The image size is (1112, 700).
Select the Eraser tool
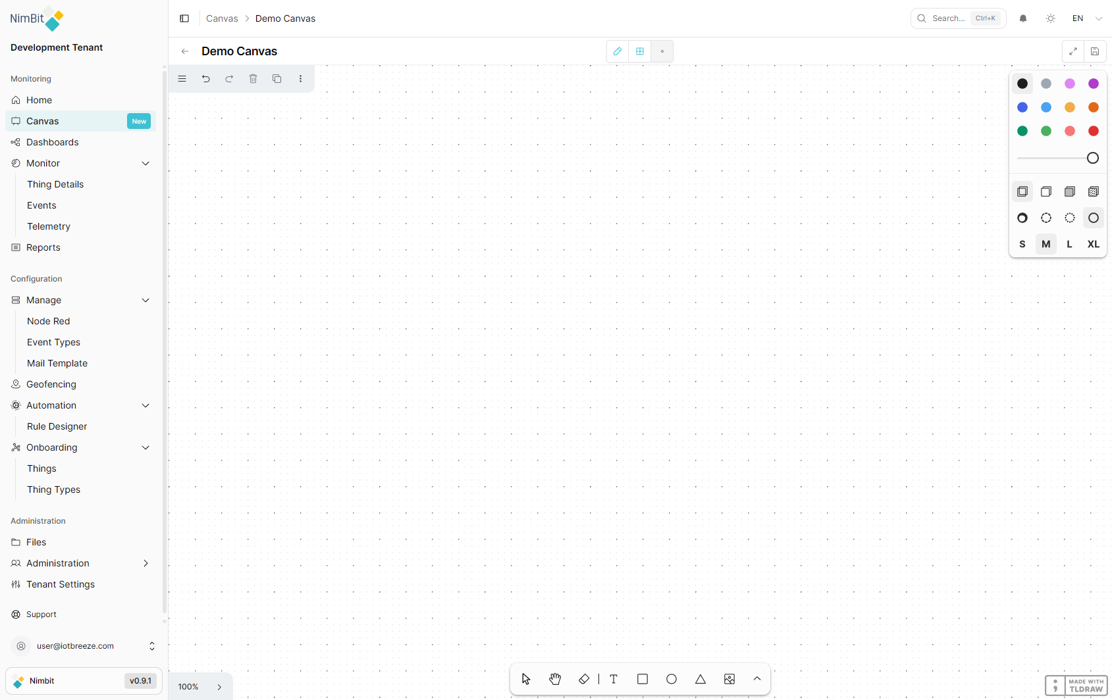coord(584,678)
